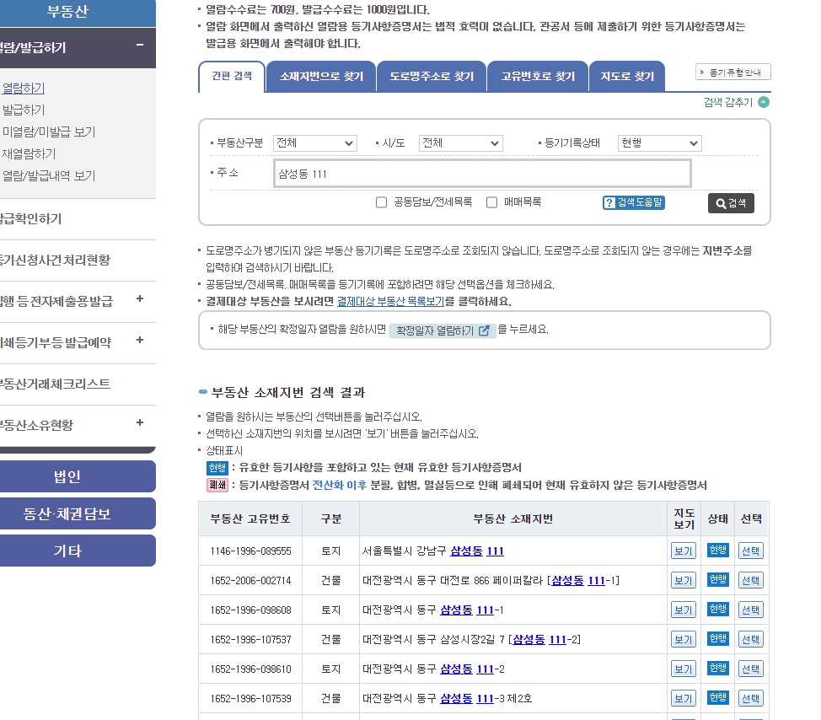Click the 검색도움말 search help button
The image size is (821, 720).
point(634,202)
